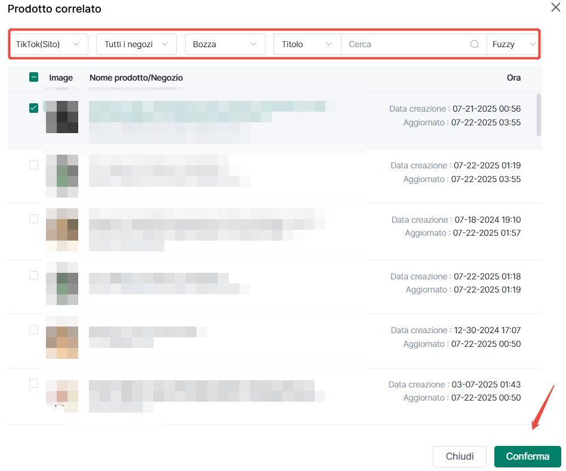
Task: Open thumbnail of product created 07-22-2025 01:18
Action: (62, 284)
